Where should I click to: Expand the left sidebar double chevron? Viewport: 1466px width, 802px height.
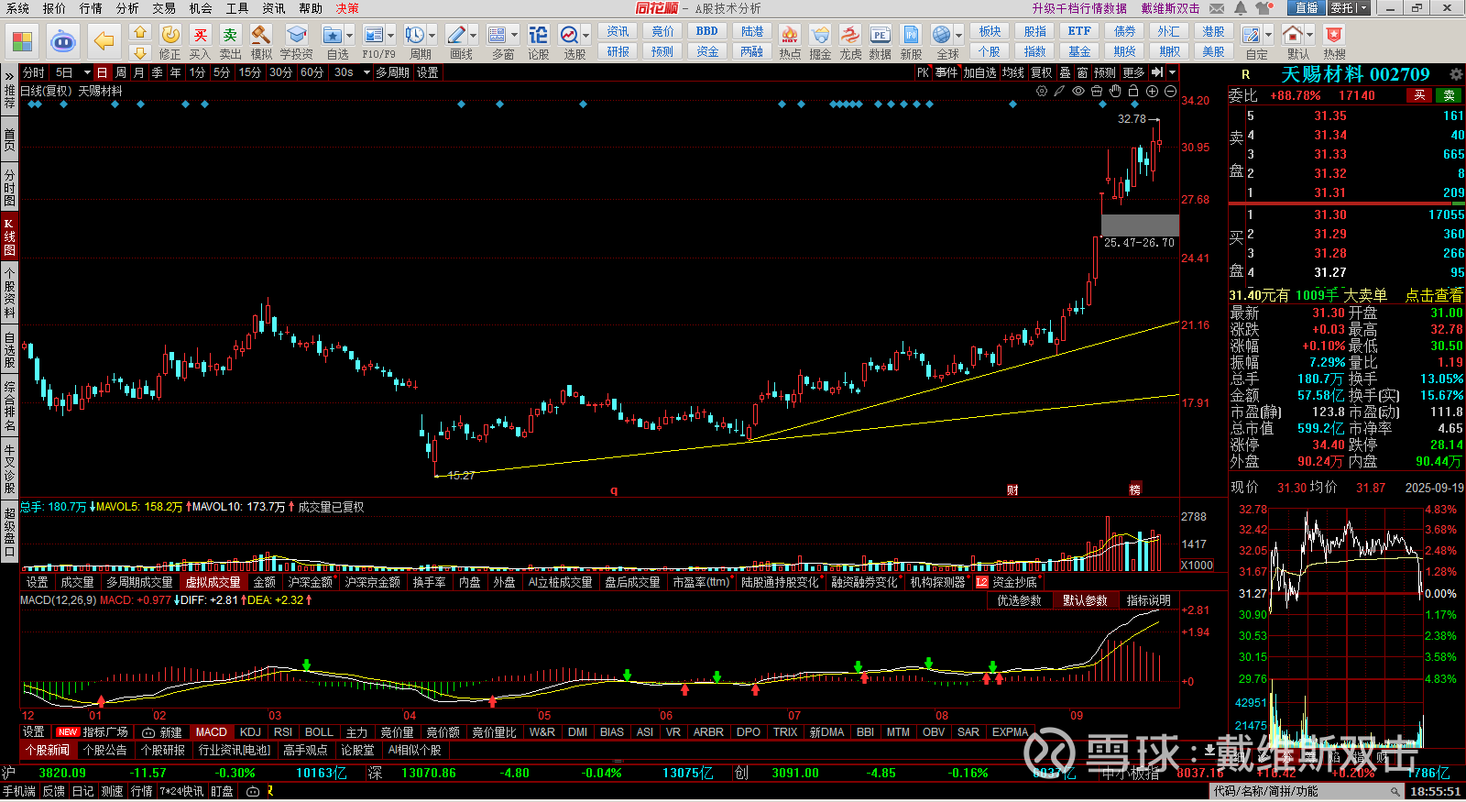click(x=9, y=74)
